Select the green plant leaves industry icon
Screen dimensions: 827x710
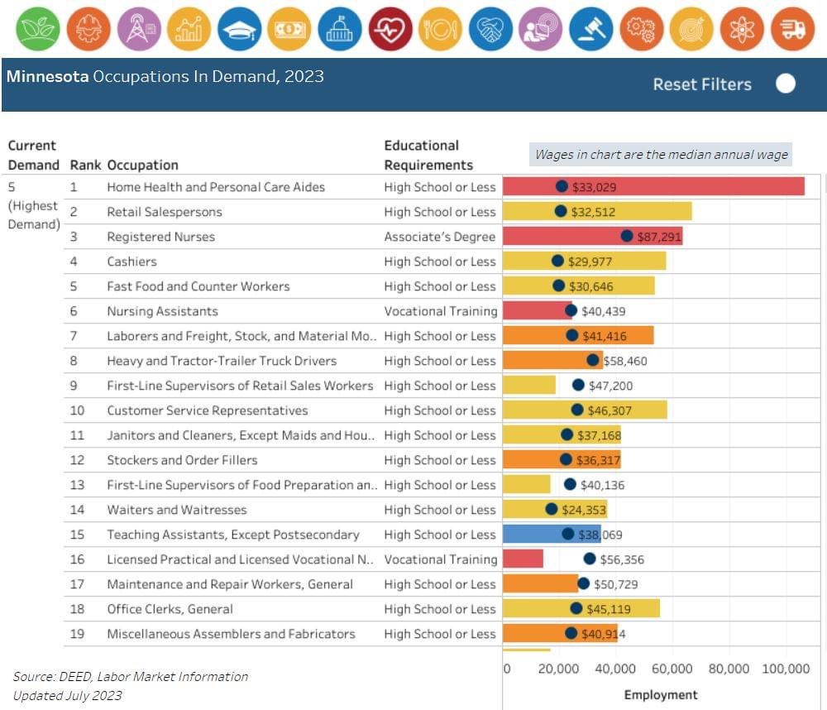pyautogui.click(x=38, y=29)
